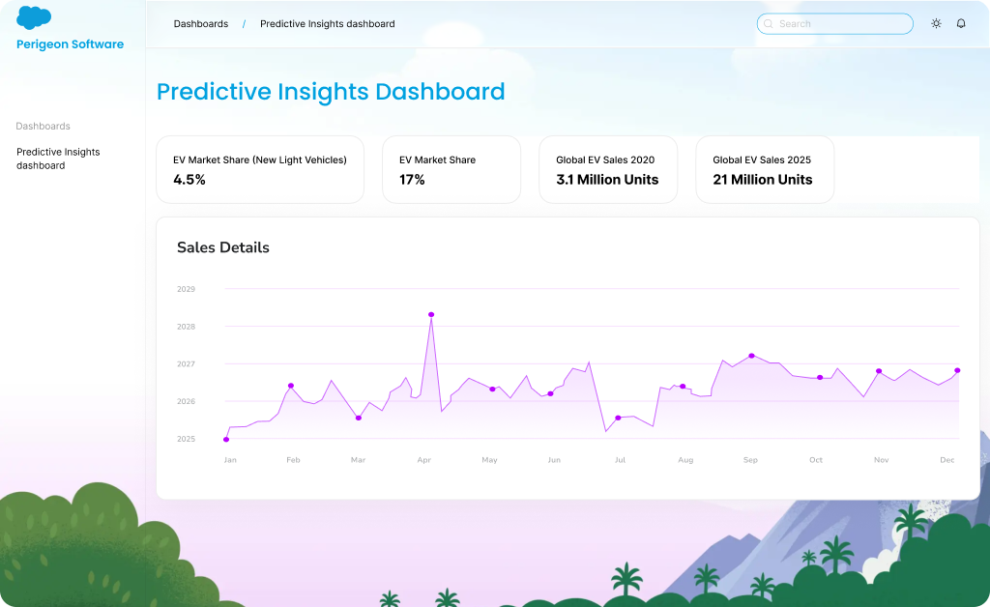Open the EV Market Share 4.5% card
Viewport: 990px width, 607px height.
click(x=260, y=170)
